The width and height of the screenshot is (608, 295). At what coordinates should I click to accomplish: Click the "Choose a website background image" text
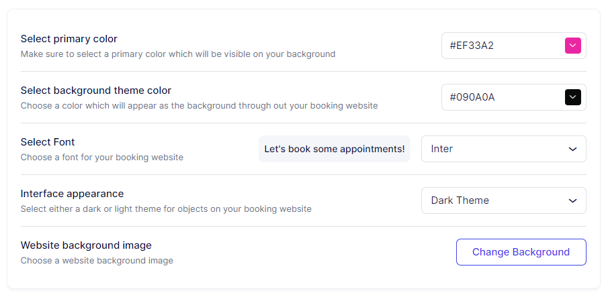tap(97, 260)
